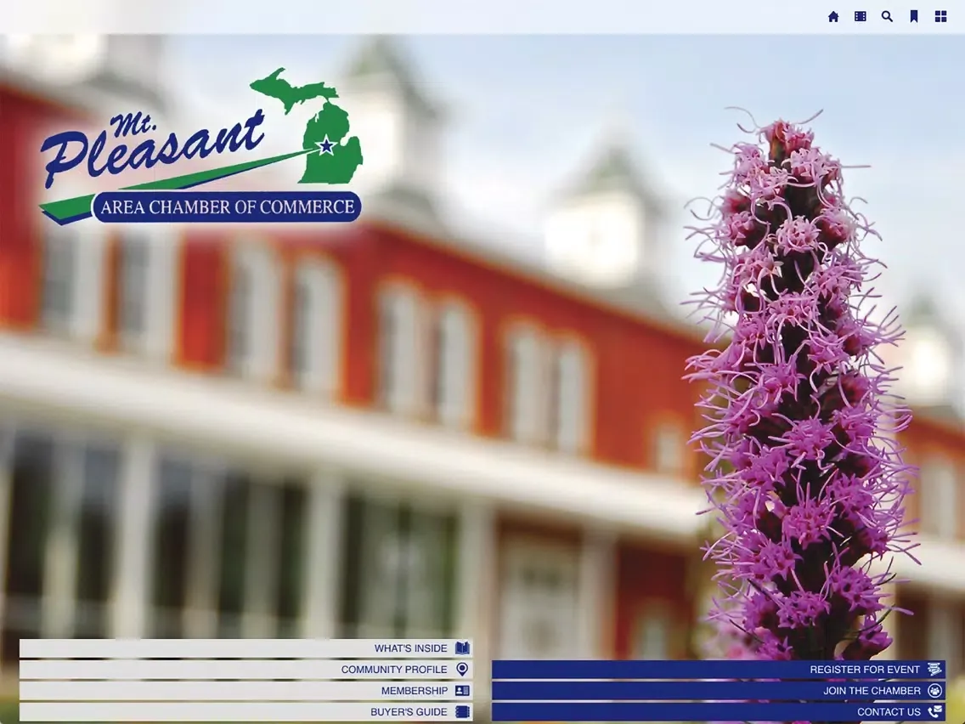
Task: Open the Buyer's Guide
Action: [246, 712]
